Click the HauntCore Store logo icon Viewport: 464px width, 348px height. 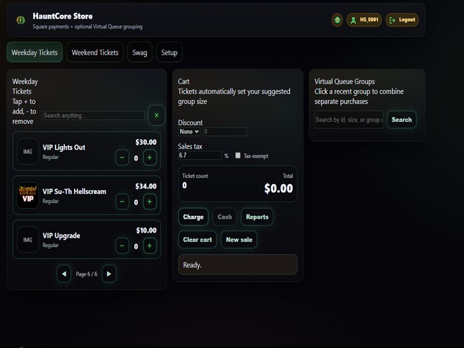(21, 20)
